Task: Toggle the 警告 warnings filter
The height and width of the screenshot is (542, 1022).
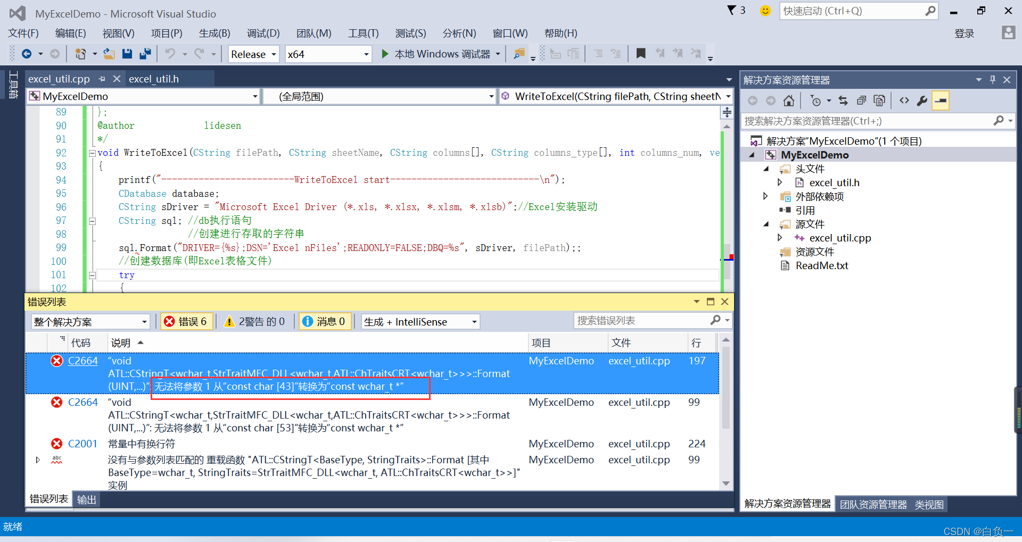Action: point(255,321)
